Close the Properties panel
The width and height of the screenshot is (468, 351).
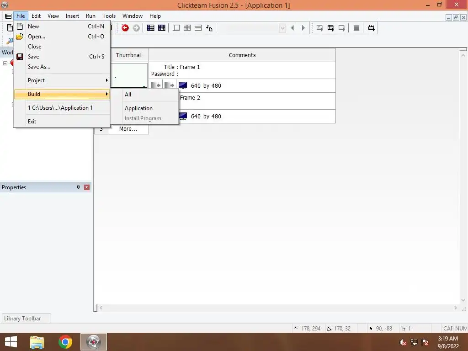click(87, 187)
